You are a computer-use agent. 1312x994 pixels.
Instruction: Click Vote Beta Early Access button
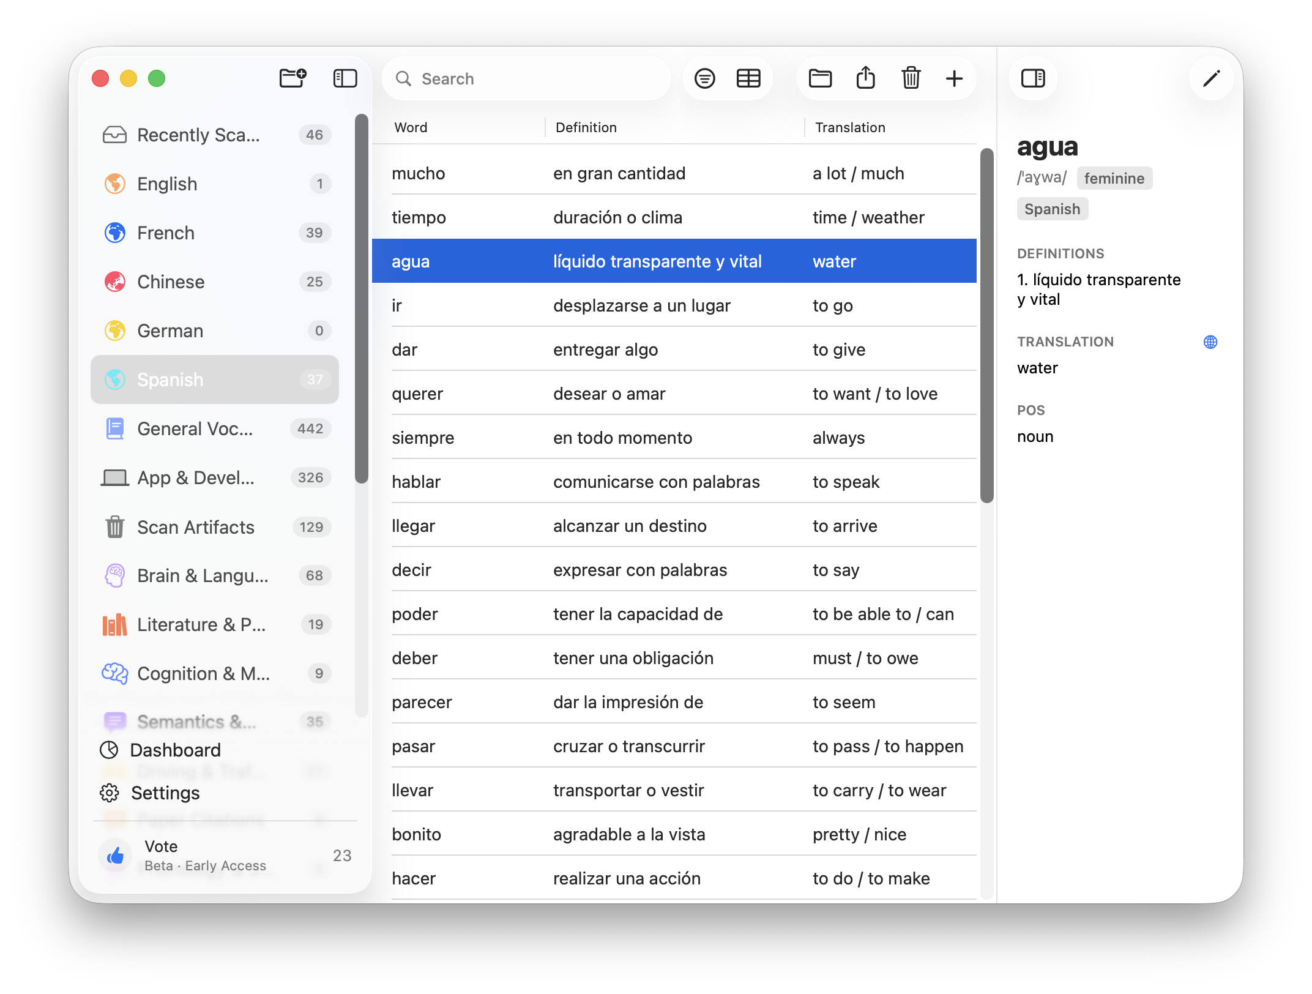pyautogui.click(x=225, y=855)
